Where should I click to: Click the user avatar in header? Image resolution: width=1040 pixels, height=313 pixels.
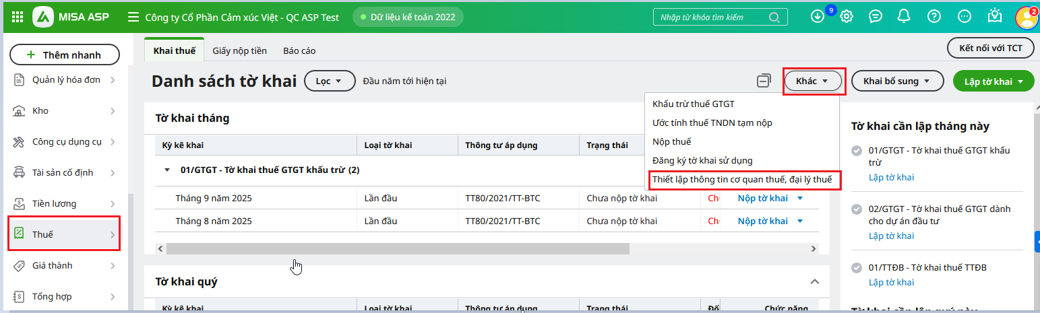1027,17
